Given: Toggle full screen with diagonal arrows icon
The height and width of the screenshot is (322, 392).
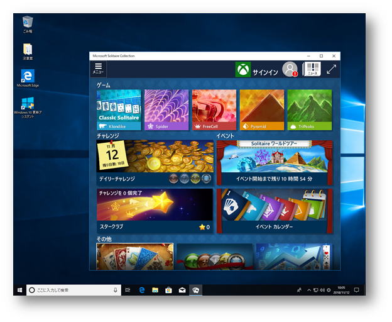Looking at the screenshot, I should point(331,69).
